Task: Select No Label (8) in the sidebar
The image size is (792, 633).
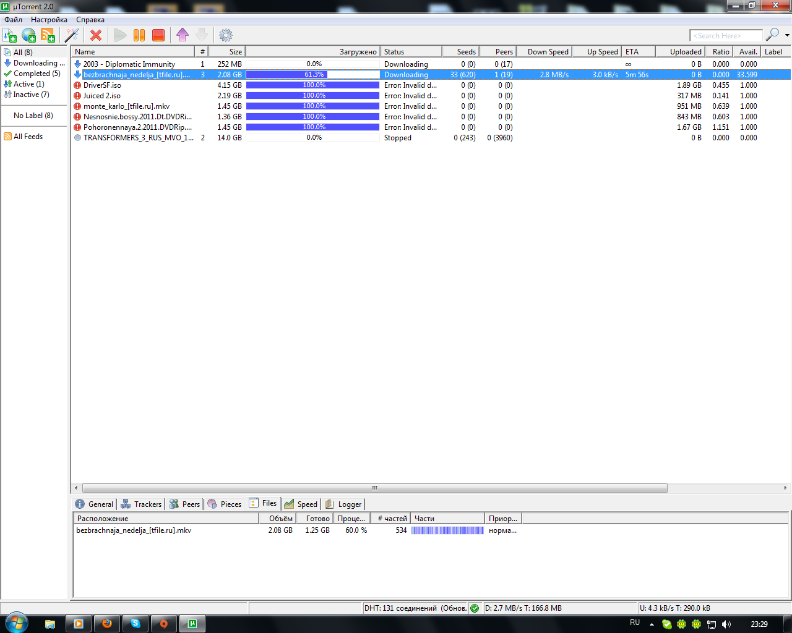Action: 33,116
